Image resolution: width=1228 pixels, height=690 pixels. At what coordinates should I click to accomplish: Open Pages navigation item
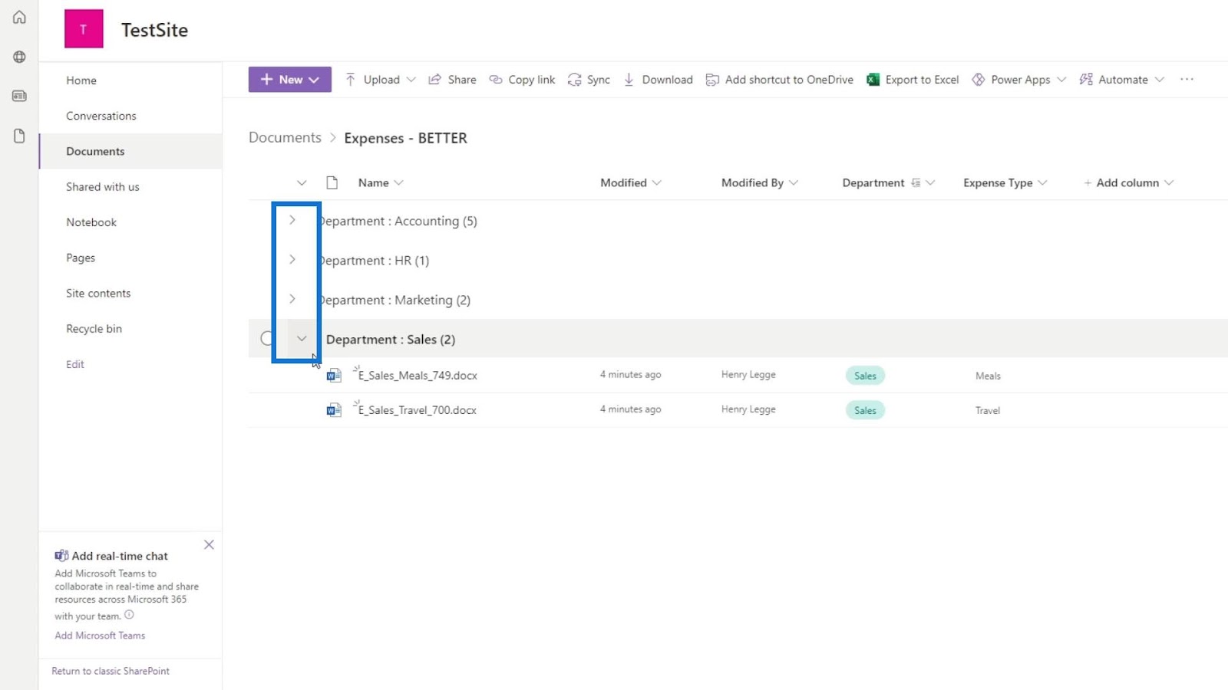(x=81, y=258)
